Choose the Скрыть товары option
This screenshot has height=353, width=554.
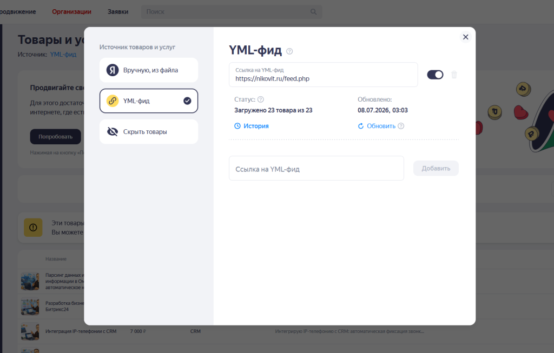point(149,132)
